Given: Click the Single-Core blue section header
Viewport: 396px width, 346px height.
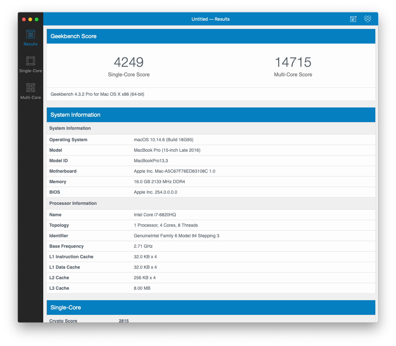Looking at the screenshot, I should click(x=211, y=308).
